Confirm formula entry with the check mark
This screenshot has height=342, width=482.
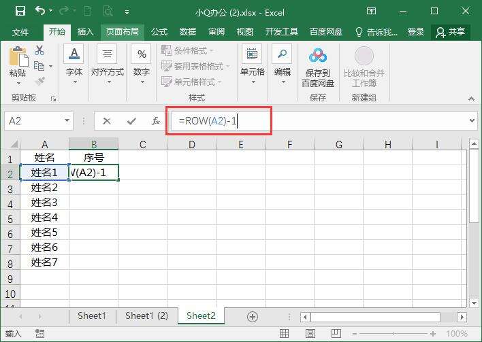click(x=131, y=121)
